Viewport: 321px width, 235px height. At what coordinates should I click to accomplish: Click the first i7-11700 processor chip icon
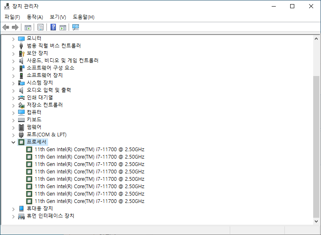(29, 150)
